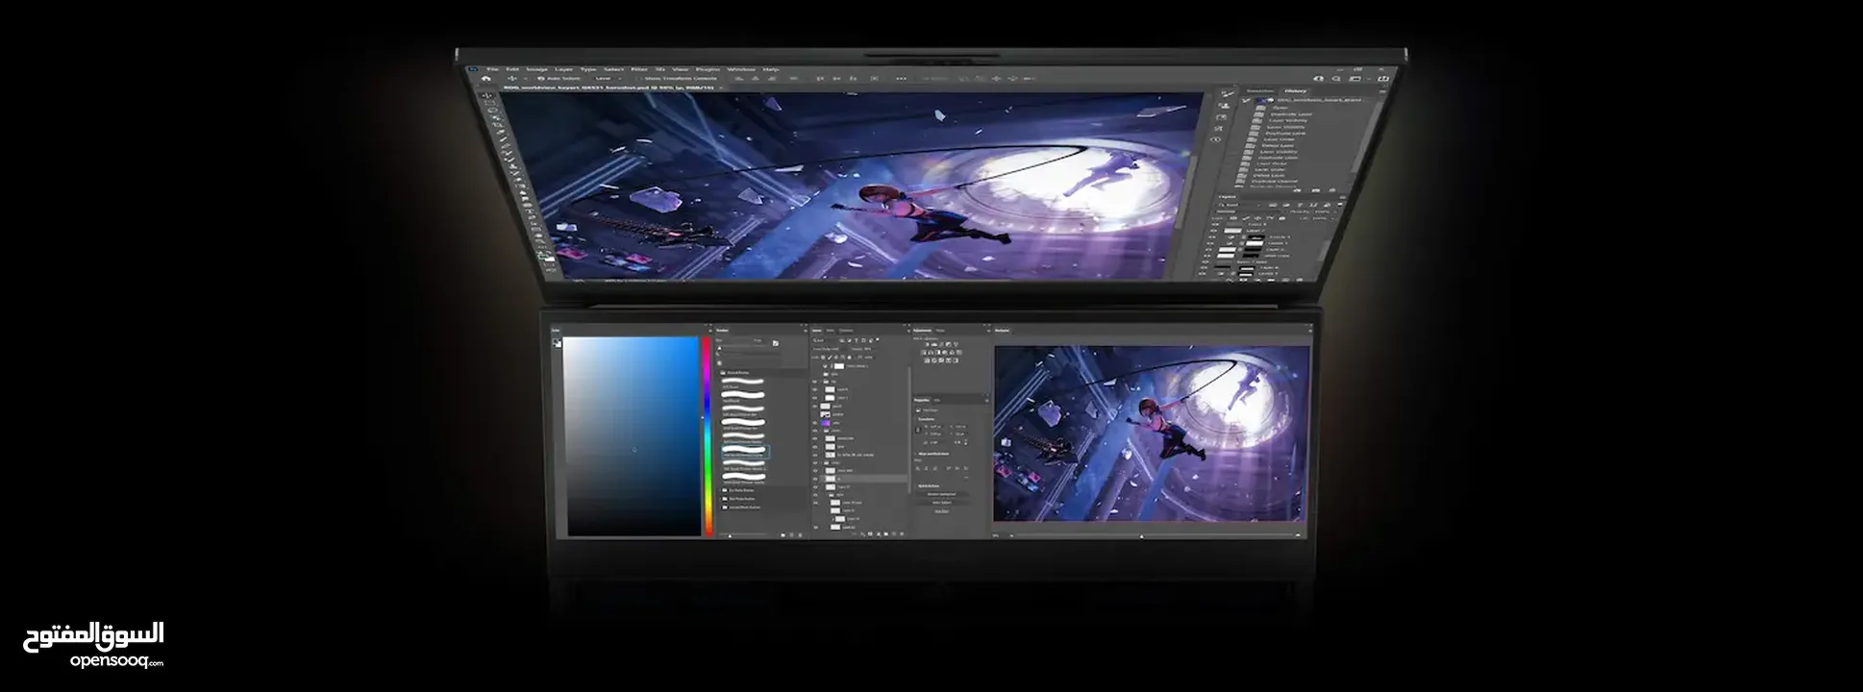Viewport: 1863px width, 692px height.
Task: Click the Share icon at top right
Action: (1383, 78)
